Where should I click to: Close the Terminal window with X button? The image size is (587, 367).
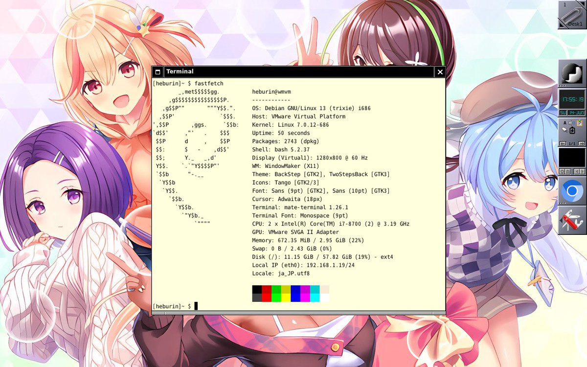[440, 72]
